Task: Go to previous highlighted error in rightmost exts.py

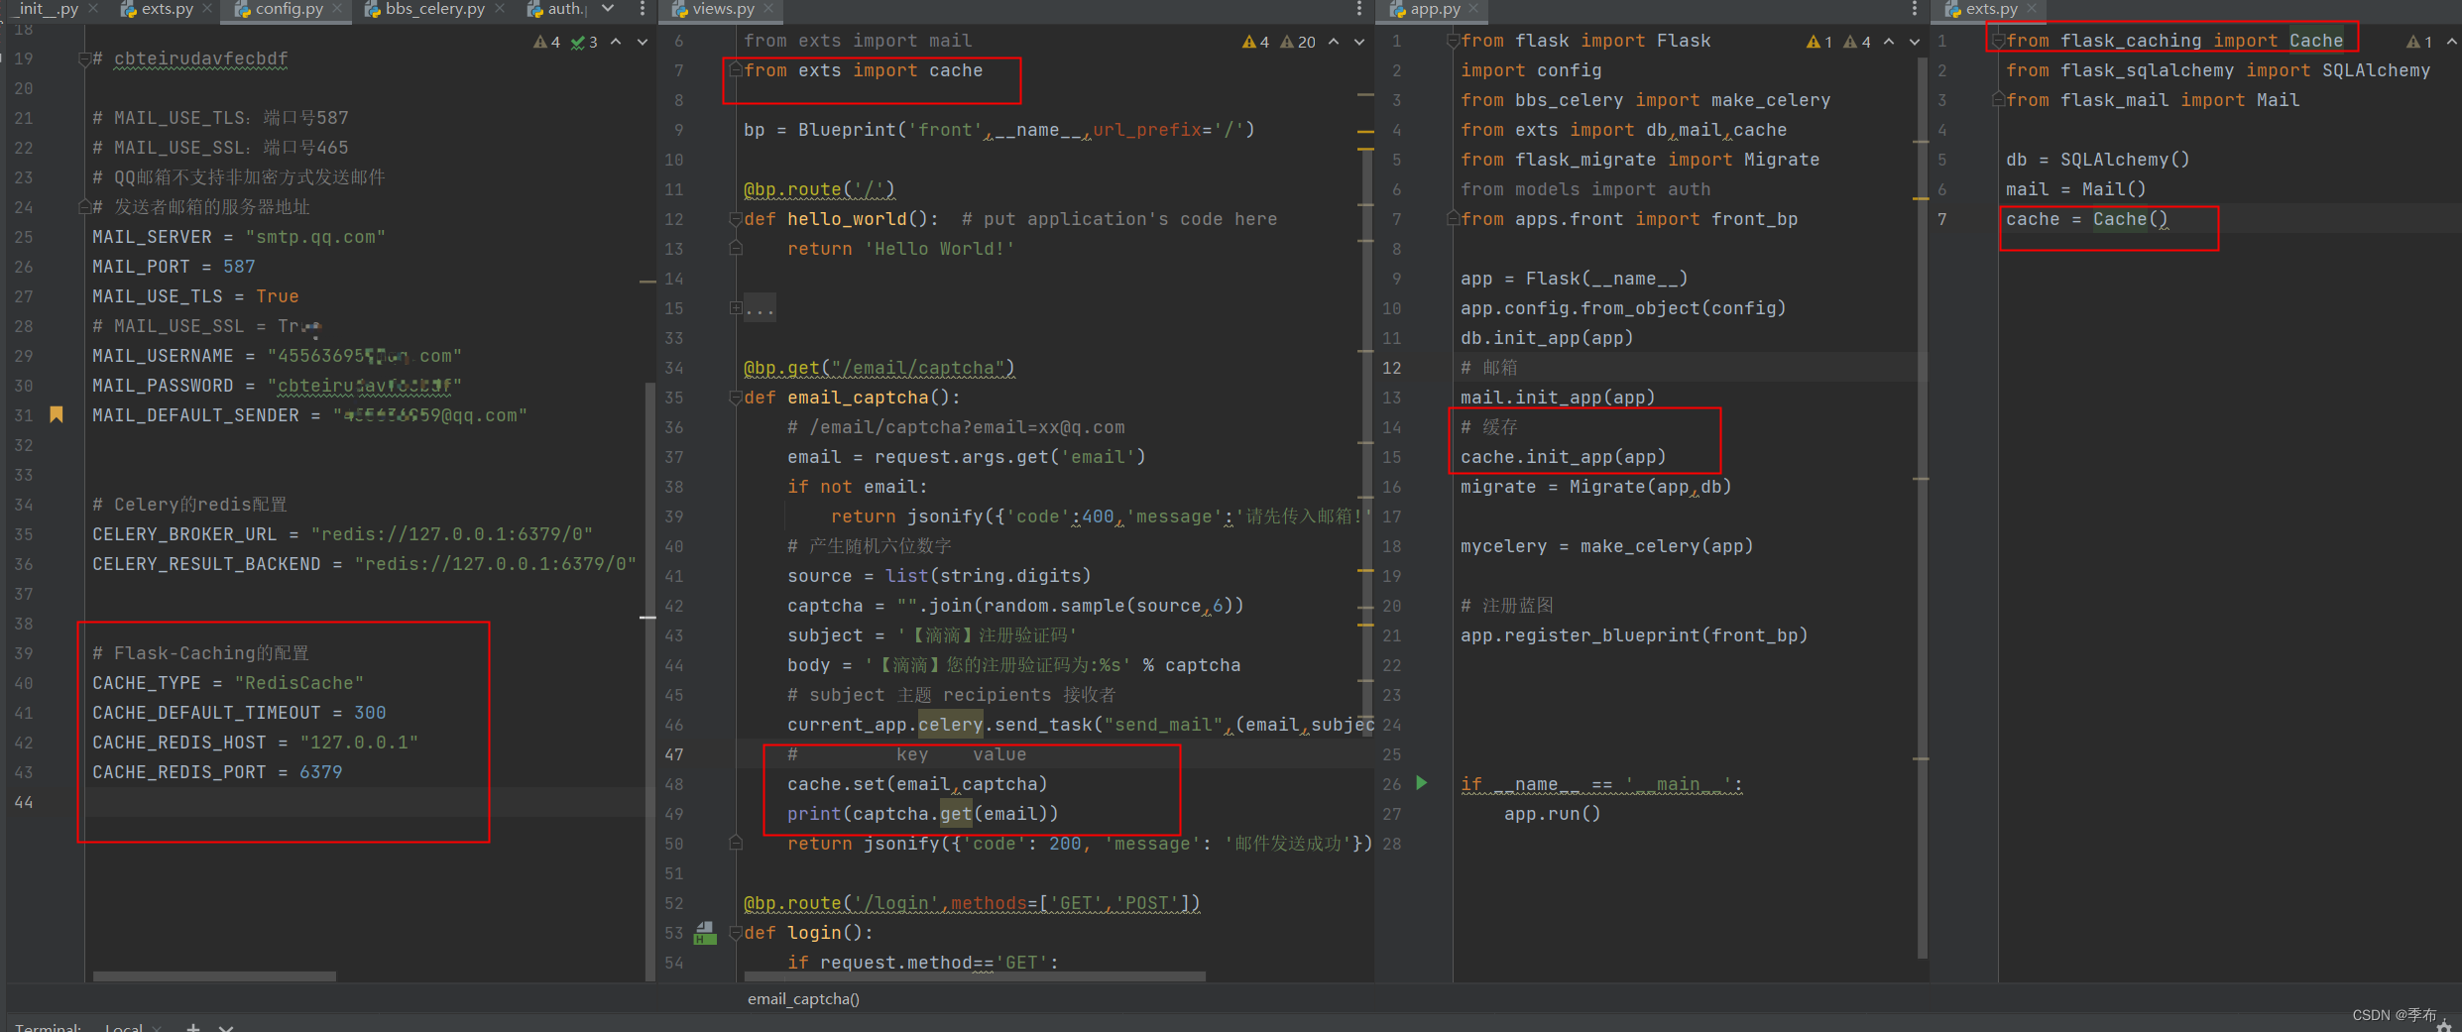Action: (2451, 42)
